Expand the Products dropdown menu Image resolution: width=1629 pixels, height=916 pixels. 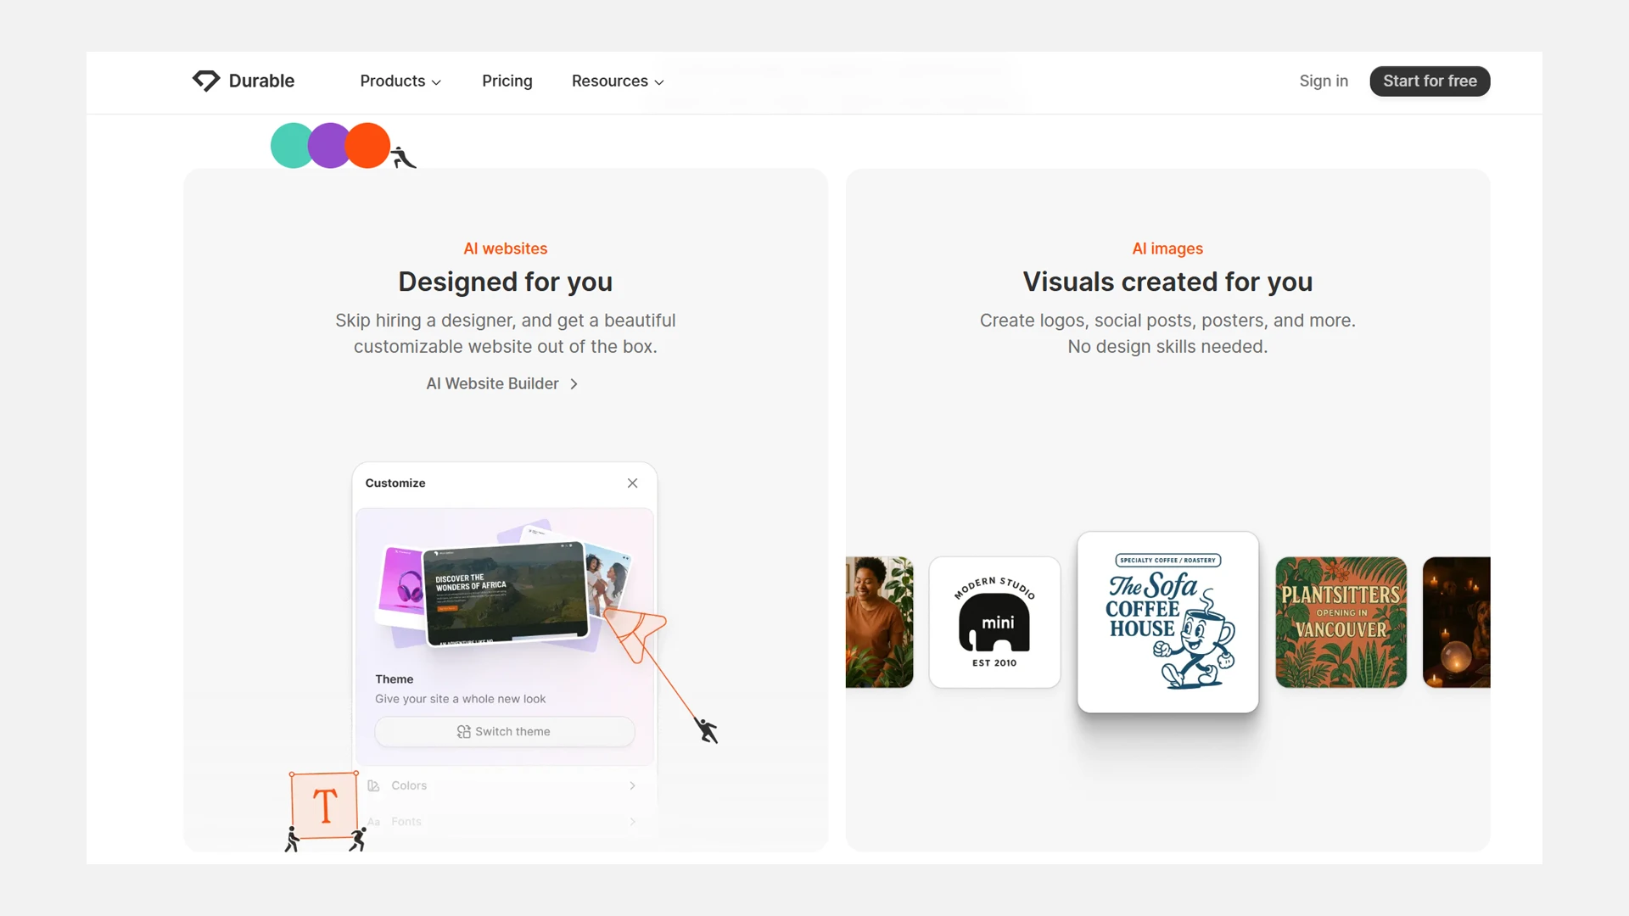point(400,81)
